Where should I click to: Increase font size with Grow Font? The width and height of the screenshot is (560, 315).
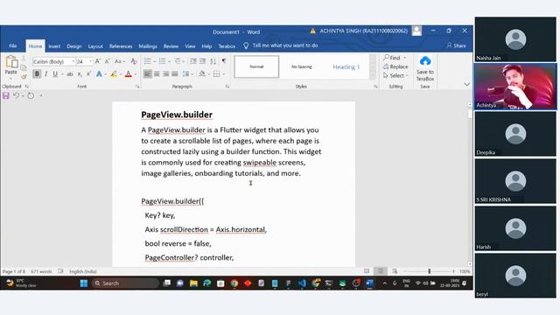tap(98, 61)
